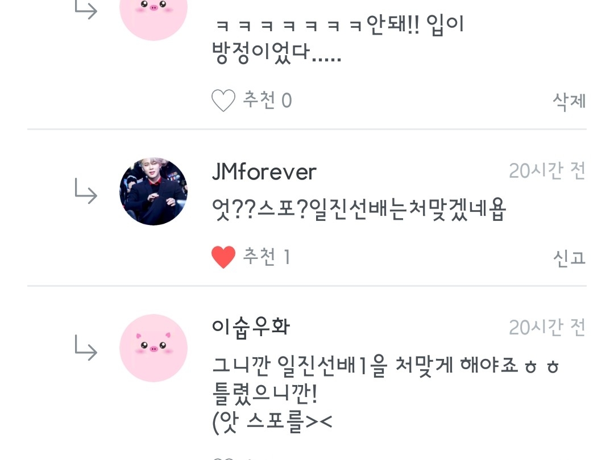Click 20시간 전 timestamp on 이슙우화's comment
Image resolution: width=614 pixels, height=460 pixels.
click(x=547, y=327)
